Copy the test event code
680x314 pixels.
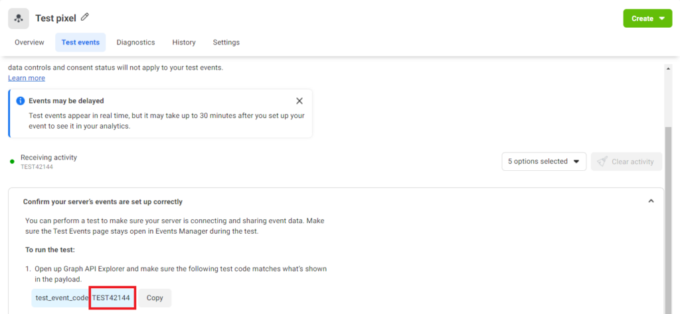coord(155,298)
